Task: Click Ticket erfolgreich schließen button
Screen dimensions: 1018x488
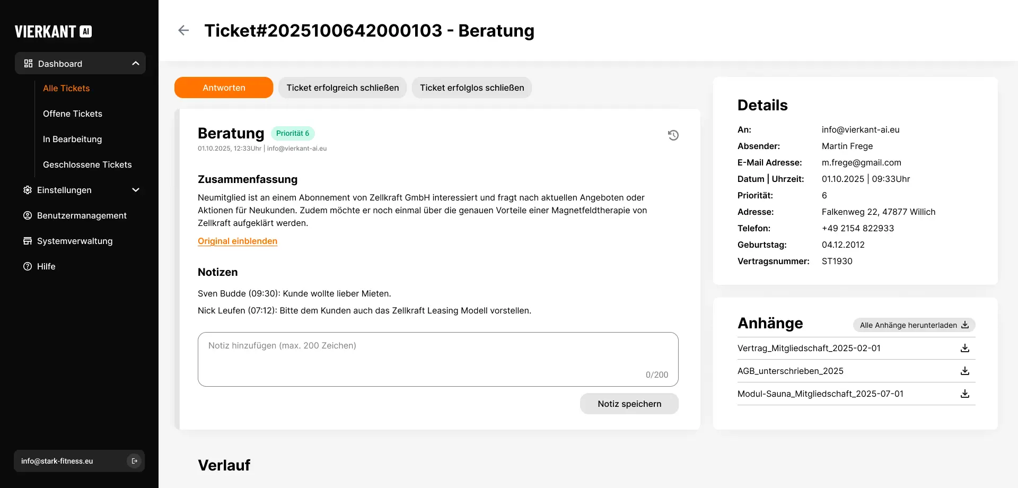Action: point(343,88)
